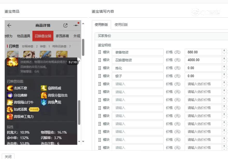Click the 3 / 10 page indicator

point(73,62)
